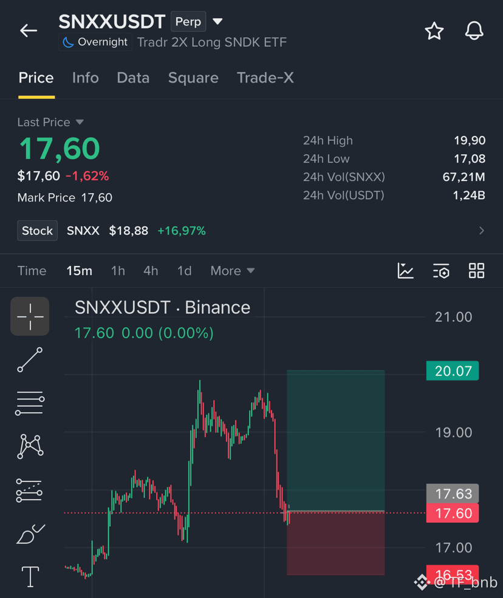Click Tradr 2X Long SNDK ETF description
The image size is (503, 598).
(212, 42)
